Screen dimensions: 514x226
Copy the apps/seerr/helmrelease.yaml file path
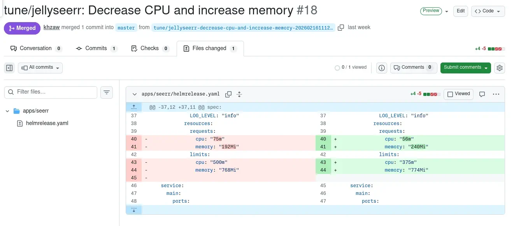(x=228, y=94)
